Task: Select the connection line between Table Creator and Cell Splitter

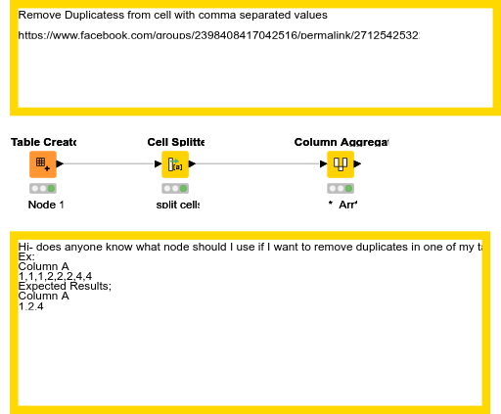Action: tap(110, 163)
